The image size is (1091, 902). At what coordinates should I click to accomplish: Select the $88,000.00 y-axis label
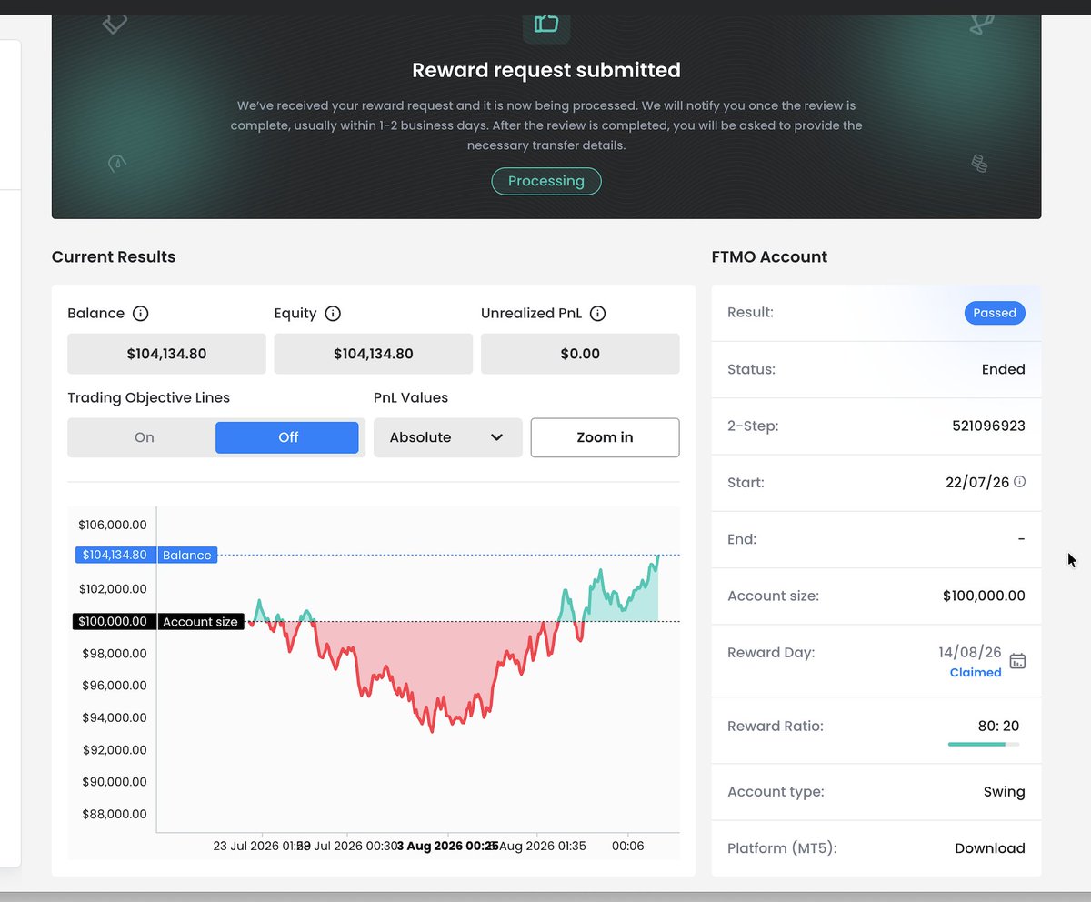pyautogui.click(x=113, y=814)
